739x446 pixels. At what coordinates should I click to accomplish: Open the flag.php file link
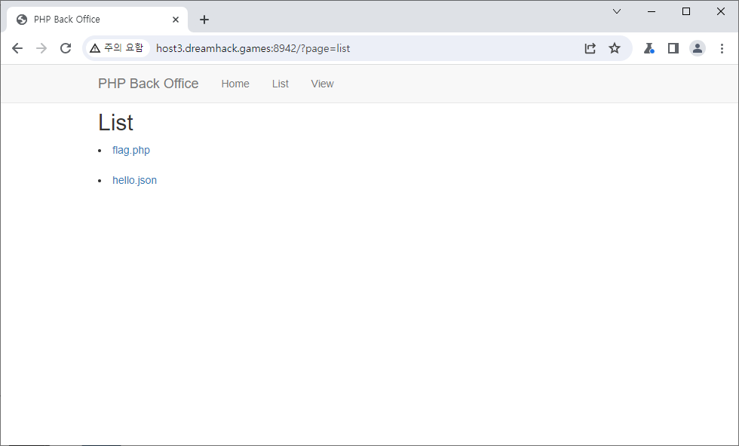(x=131, y=150)
